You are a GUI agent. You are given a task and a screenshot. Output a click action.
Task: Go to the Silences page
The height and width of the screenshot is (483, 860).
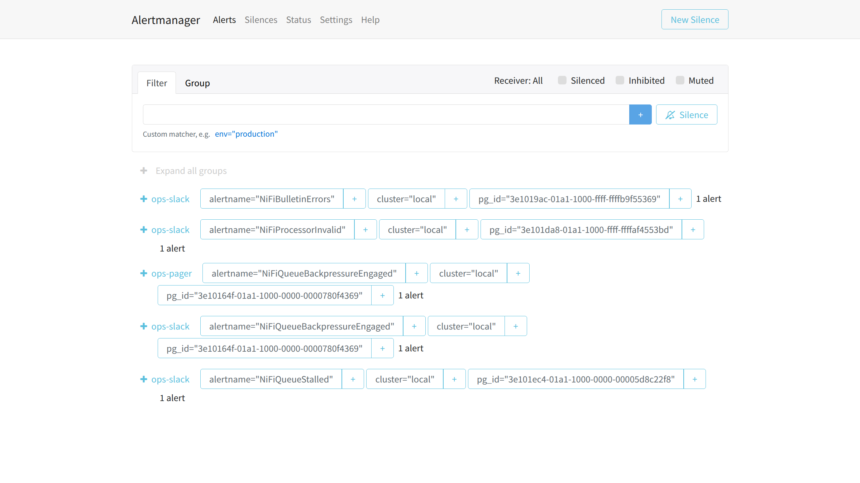[x=261, y=20]
